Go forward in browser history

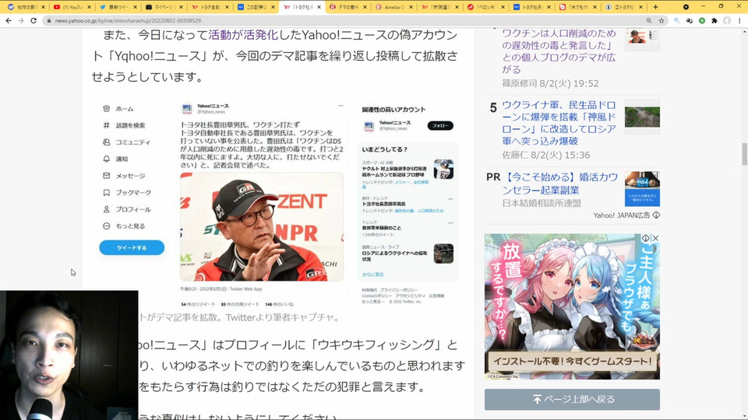[x=21, y=20]
